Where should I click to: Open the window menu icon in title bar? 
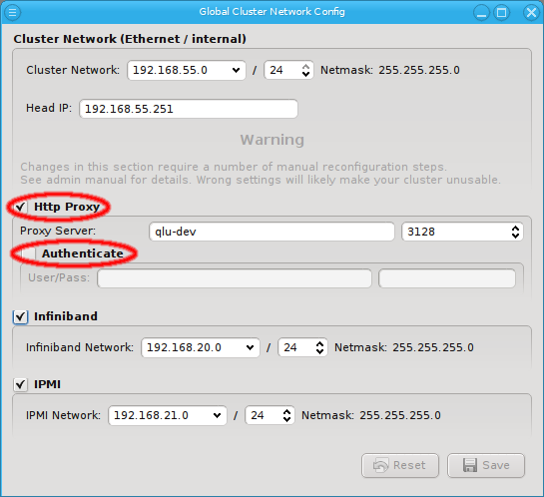click(13, 12)
